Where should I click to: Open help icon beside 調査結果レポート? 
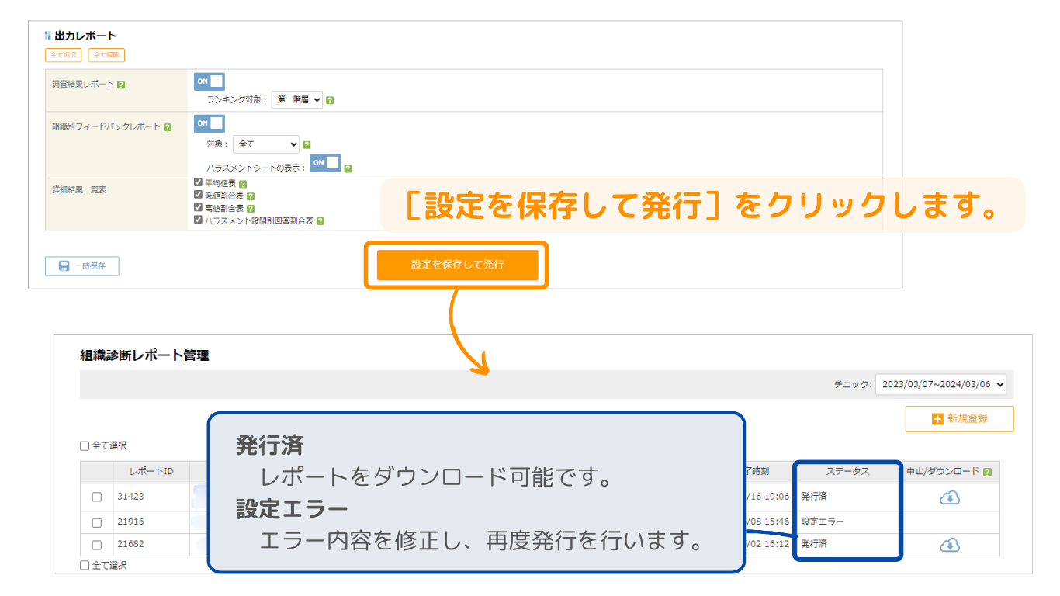[121, 85]
